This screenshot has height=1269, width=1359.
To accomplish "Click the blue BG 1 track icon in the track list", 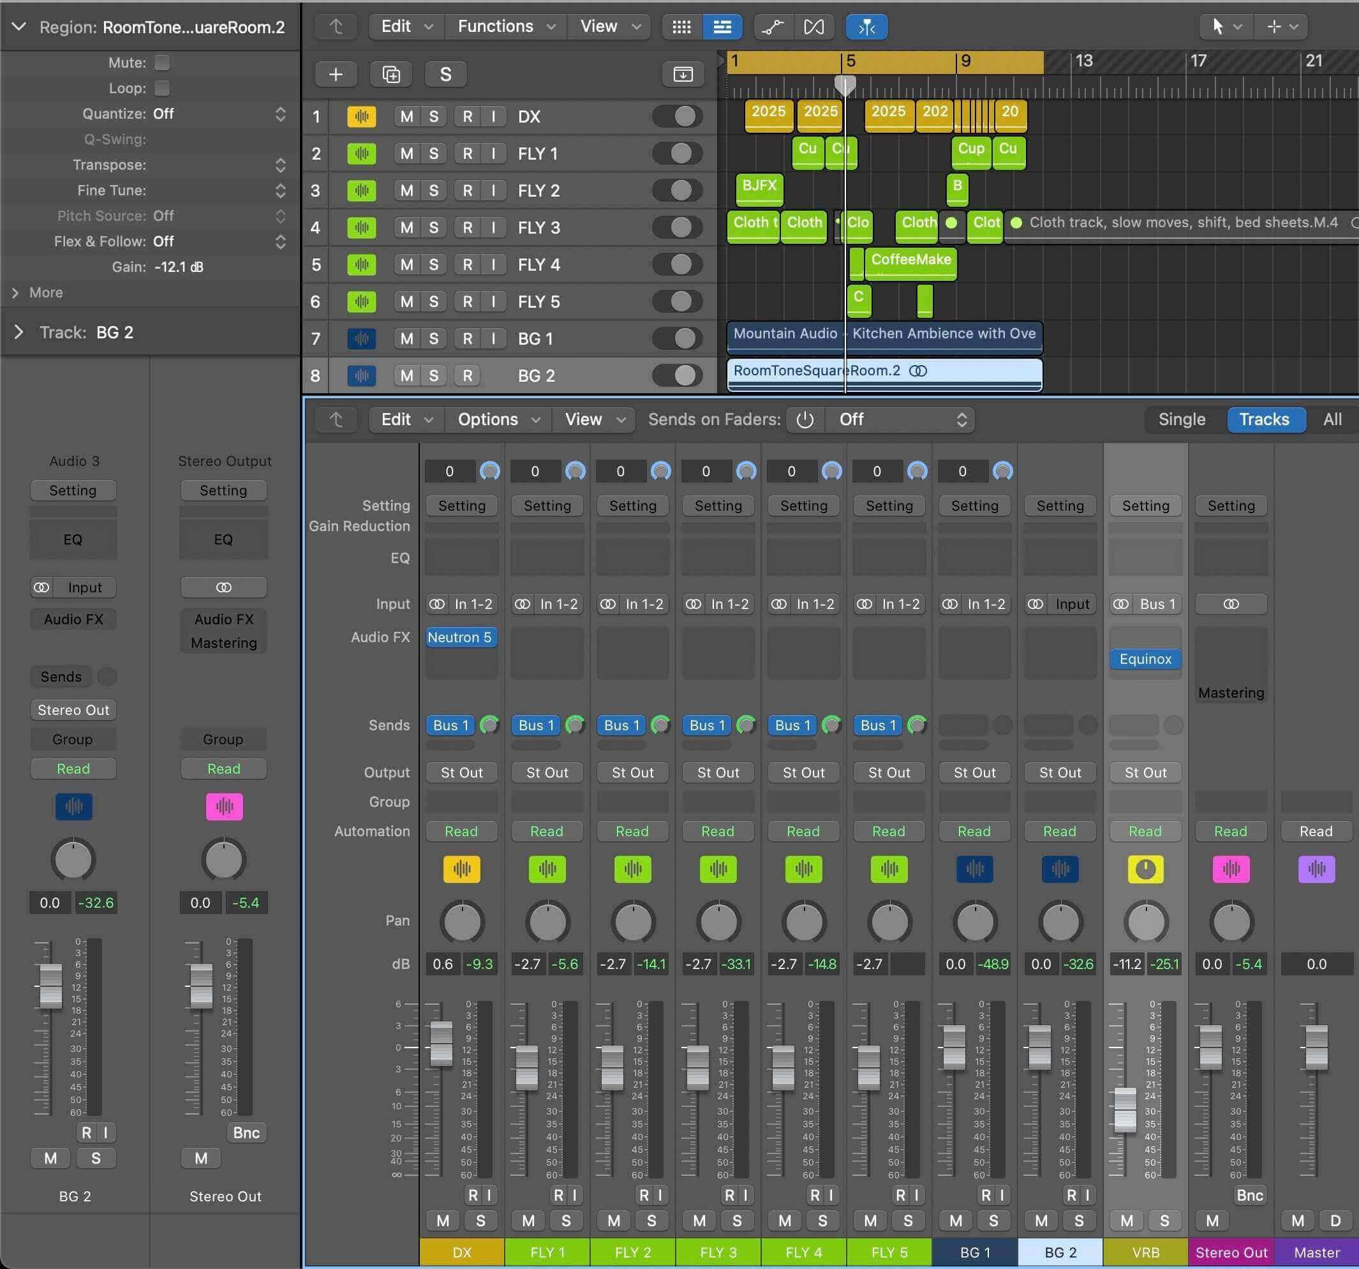I will click(x=362, y=338).
